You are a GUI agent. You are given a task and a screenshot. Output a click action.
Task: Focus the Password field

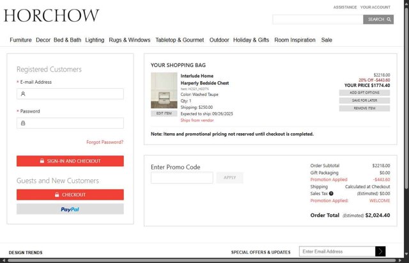70,123
